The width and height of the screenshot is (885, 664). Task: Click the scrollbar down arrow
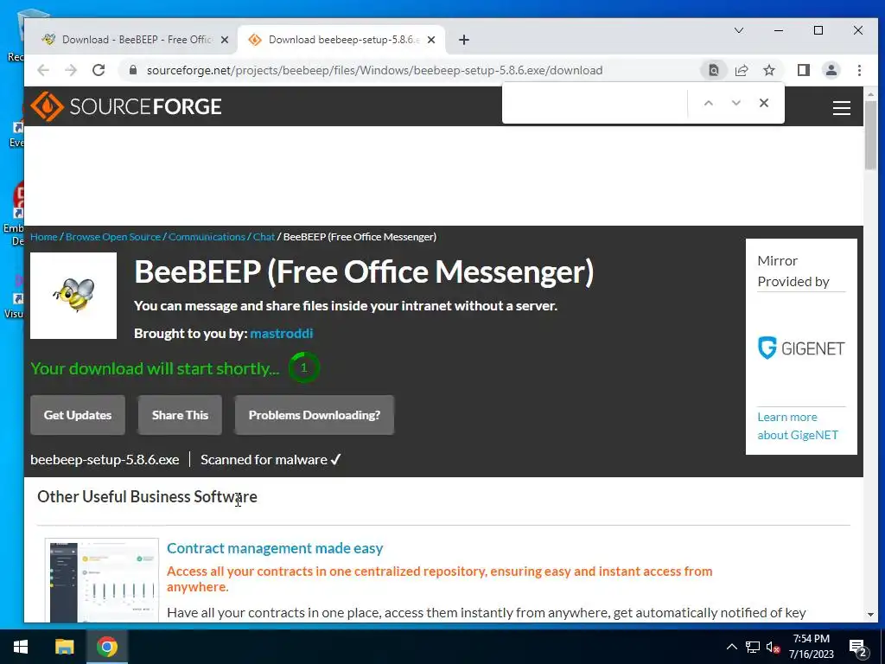[869, 615]
